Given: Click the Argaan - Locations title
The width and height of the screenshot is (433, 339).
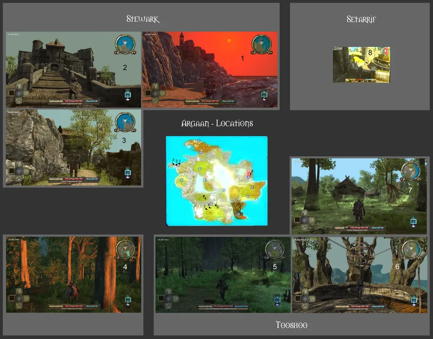Looking at the screenshot, I should click(x=217, y=124).
